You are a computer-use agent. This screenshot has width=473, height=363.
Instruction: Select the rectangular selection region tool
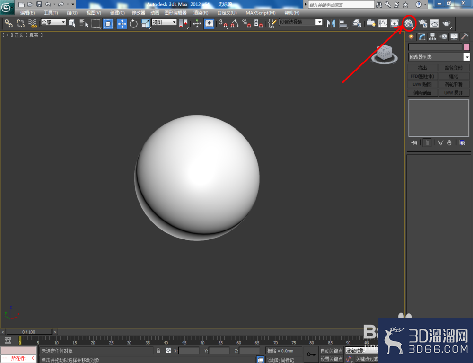coord(96,23)
